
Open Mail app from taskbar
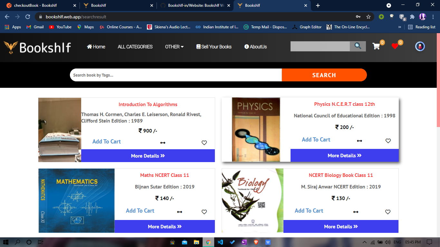tap(184, 242)
